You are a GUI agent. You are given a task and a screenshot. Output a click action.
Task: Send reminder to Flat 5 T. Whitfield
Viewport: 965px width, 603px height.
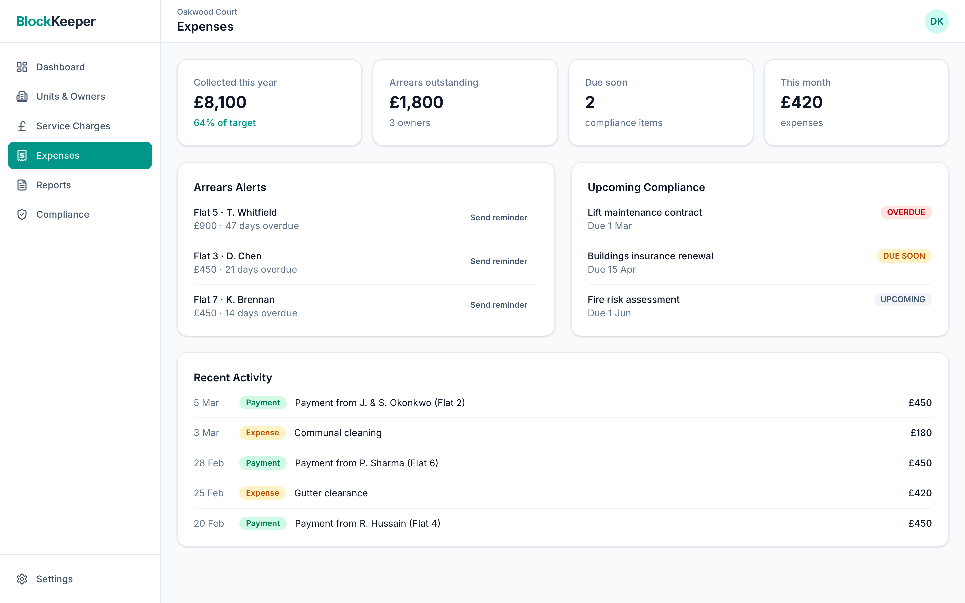pyautogui.click(x=499, y=217)
